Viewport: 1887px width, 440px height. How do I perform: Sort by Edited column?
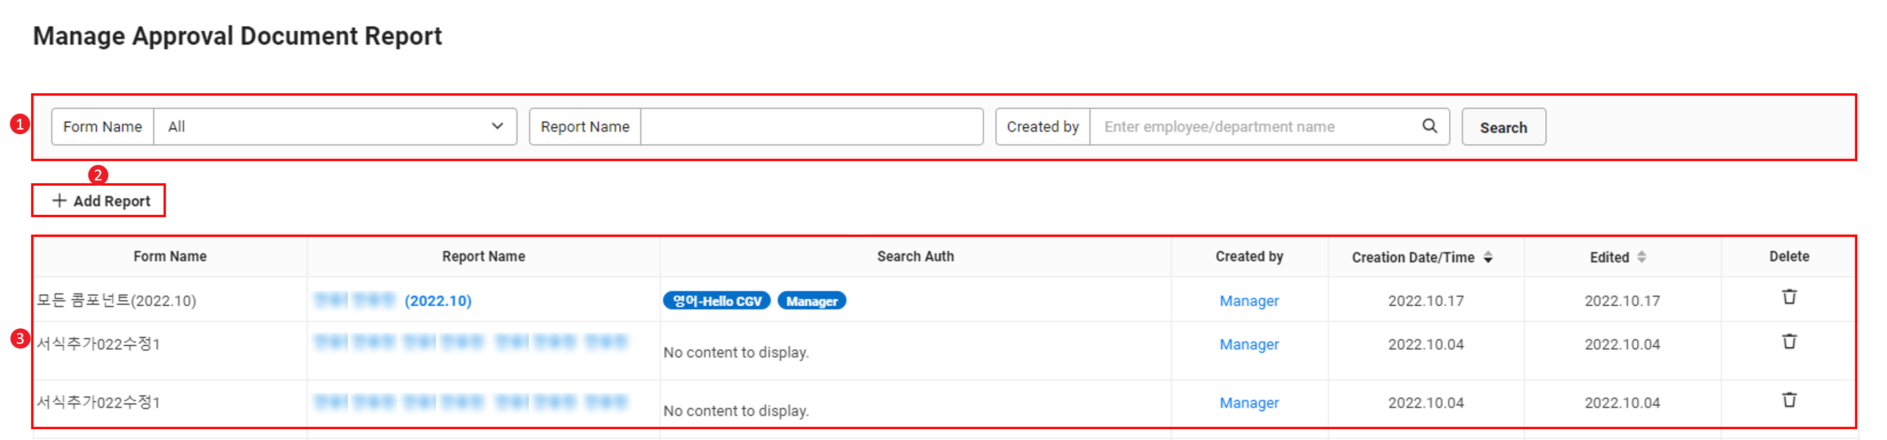click(1641, 257)
